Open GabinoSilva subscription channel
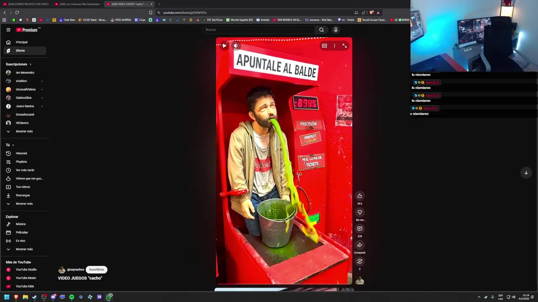The height and width of the screenshot is (302, 538). pos(25,98)
